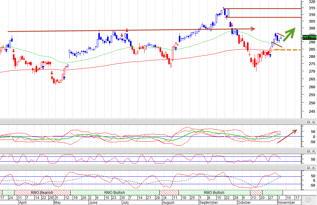The image size is (317, 205).
Task: Select the horizontal line near the 308 level
Action: click(264, 17)
